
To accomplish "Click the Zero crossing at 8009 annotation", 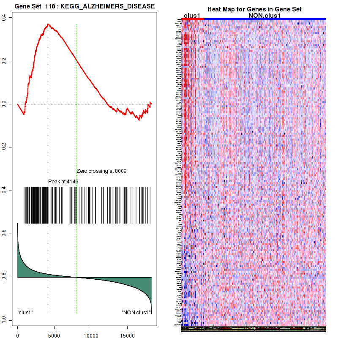I will coord(101,171).
